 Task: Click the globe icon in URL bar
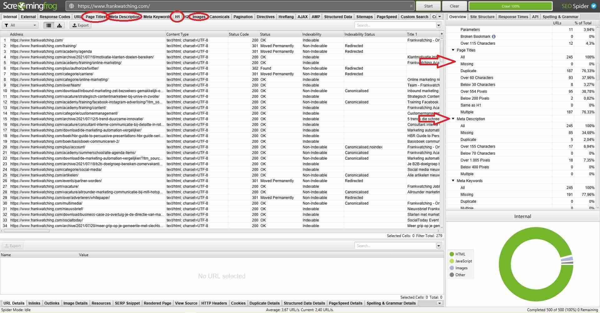tap(71, 6)
